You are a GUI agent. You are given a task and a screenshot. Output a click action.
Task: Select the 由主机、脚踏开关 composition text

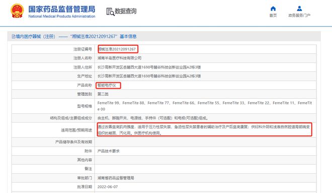152,118
